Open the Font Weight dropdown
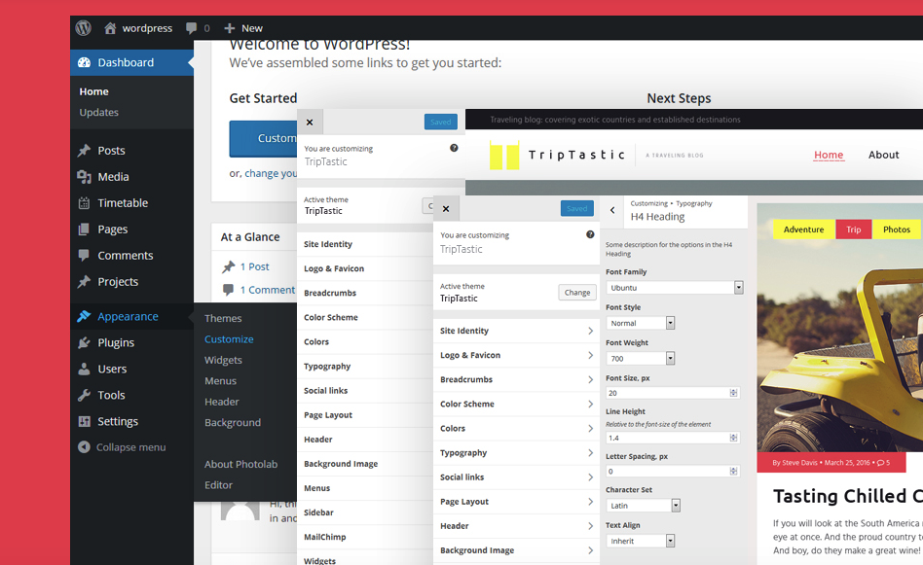This screenshot has height=565, width=923. pos(670,359)
